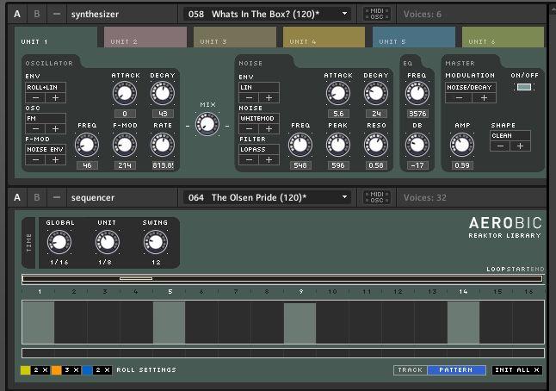Toggle the master ON/OFF switch
The width and height of the screenshot is (556, 391).
coord(524,87)
